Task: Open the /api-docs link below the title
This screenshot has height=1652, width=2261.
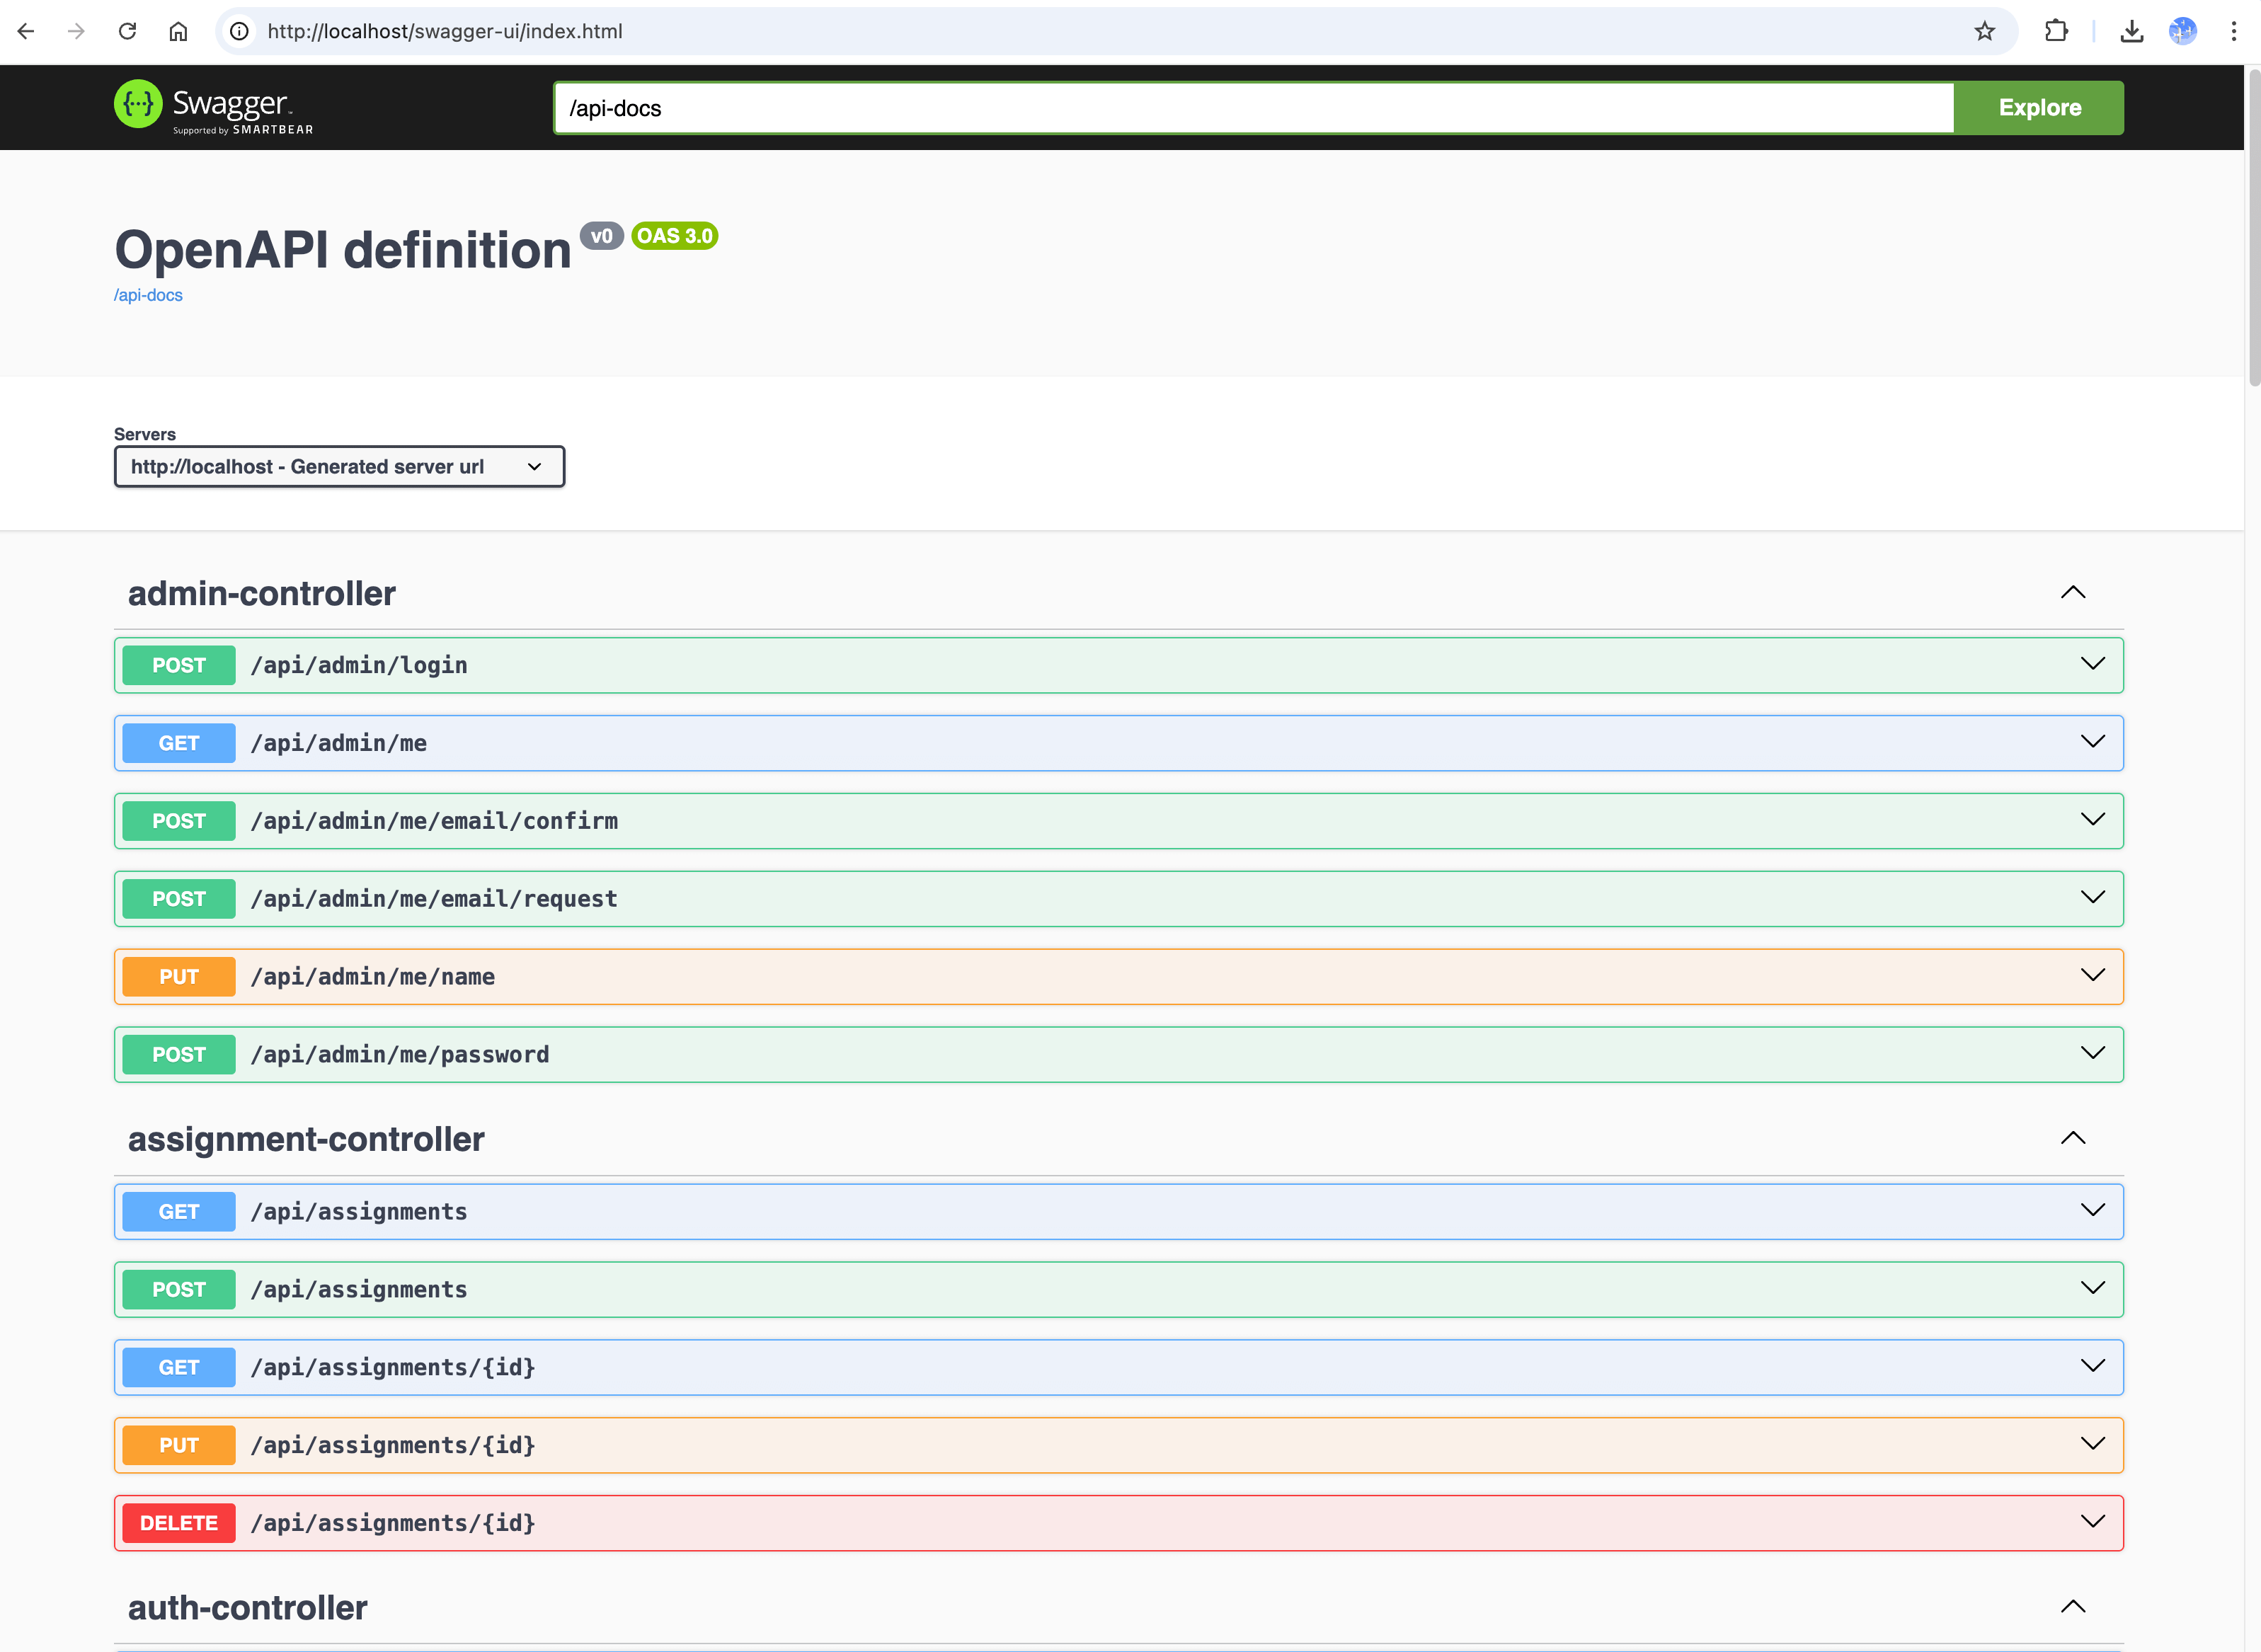Action: 148,295
